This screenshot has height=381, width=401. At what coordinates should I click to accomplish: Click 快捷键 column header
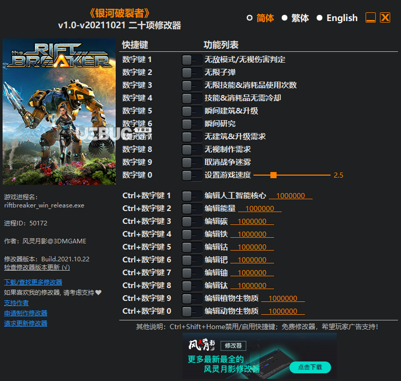pos(135,45)
